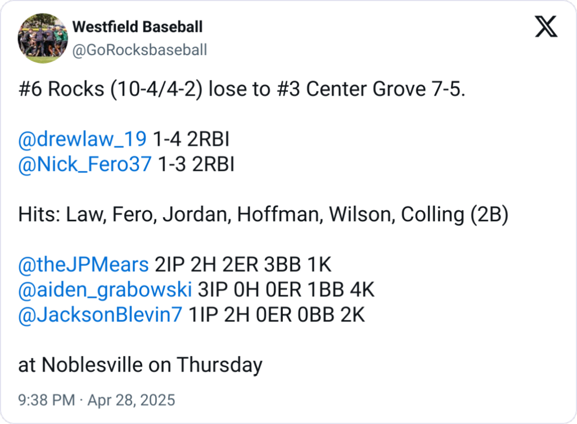Visit the @Nick_Fero37 profile mention
Screen dimensions: 577x424
(85, 164)
